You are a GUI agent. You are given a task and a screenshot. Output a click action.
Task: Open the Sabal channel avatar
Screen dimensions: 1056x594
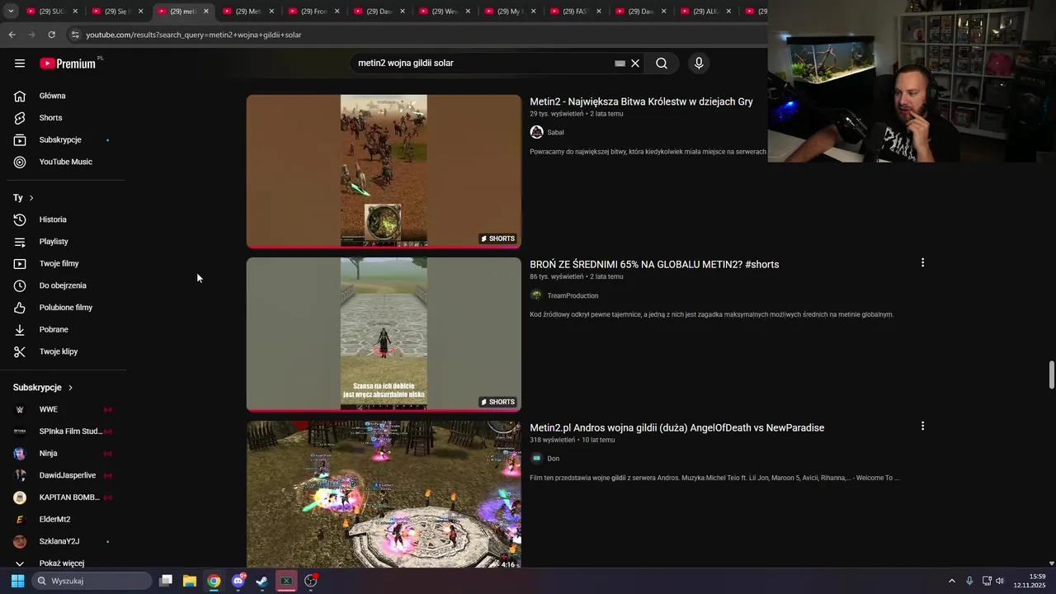[x=536, y=132]
